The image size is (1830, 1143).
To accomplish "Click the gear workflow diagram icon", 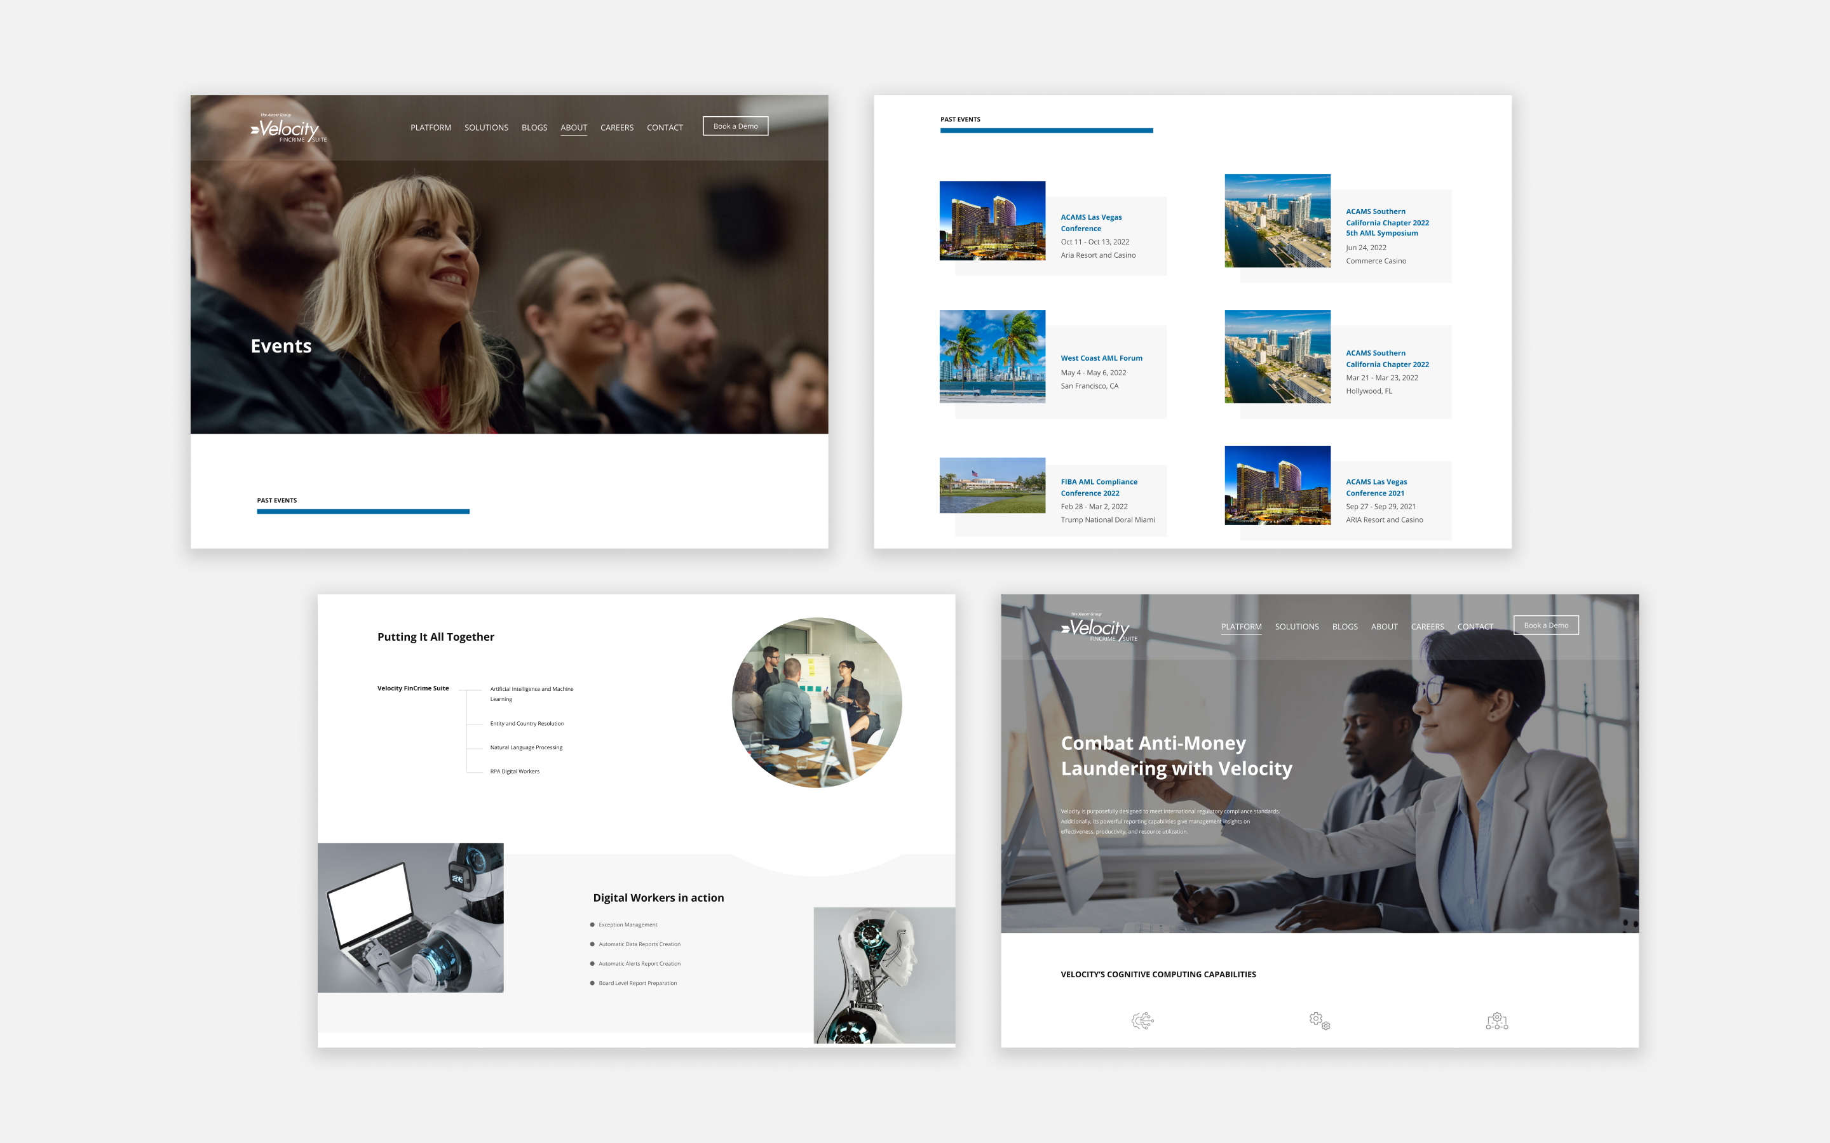I will coord(1496,1020).
